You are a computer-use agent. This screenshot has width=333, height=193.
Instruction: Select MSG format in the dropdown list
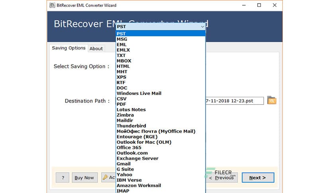pyautogui.click(x=161, y=39)
